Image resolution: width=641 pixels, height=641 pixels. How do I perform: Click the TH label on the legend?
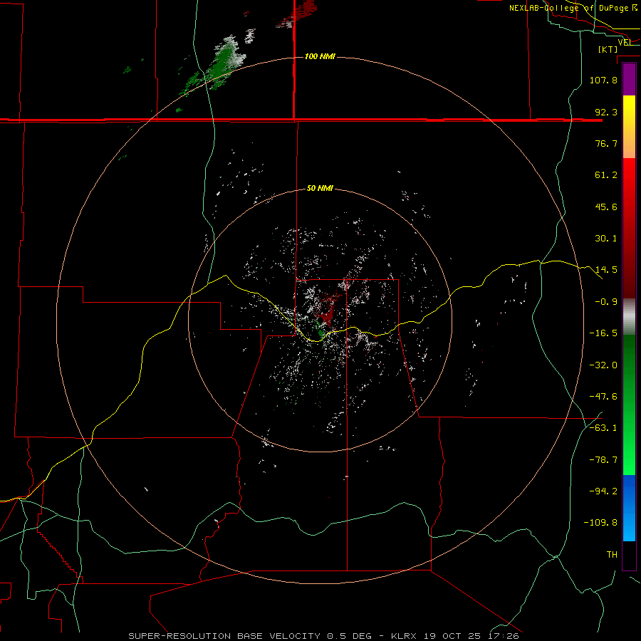pyautogui.click(x=612, y=555)
